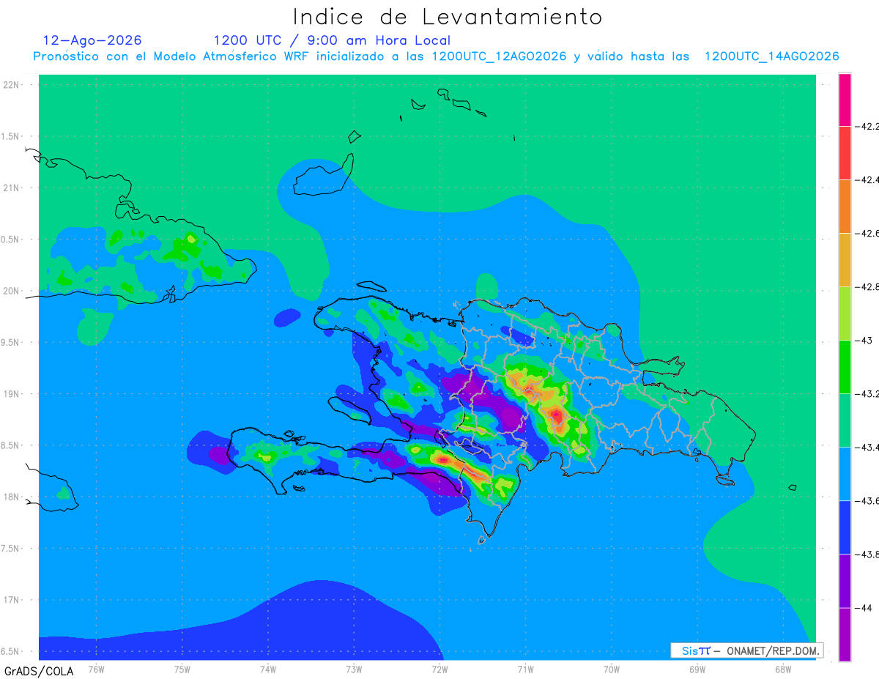Screen dimensions: 879x679
Task: Click the "69W" longitude label
Action: (697, 669)
